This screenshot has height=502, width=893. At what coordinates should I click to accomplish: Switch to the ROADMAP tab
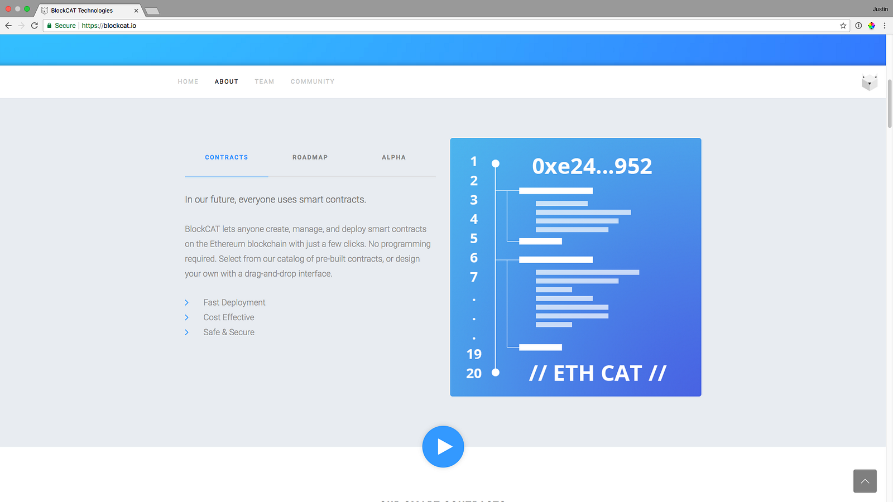(x=310, y=157)
